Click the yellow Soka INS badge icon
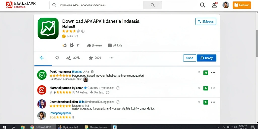Viewport: 258px width, 129px height. click(x=64, y=36)
